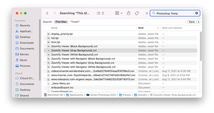Open the group-by grid dropdown

119,13
